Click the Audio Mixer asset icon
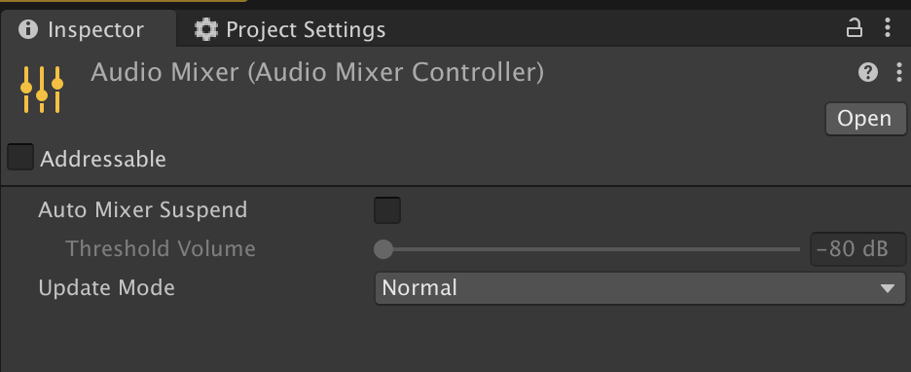 click(41, 89)
